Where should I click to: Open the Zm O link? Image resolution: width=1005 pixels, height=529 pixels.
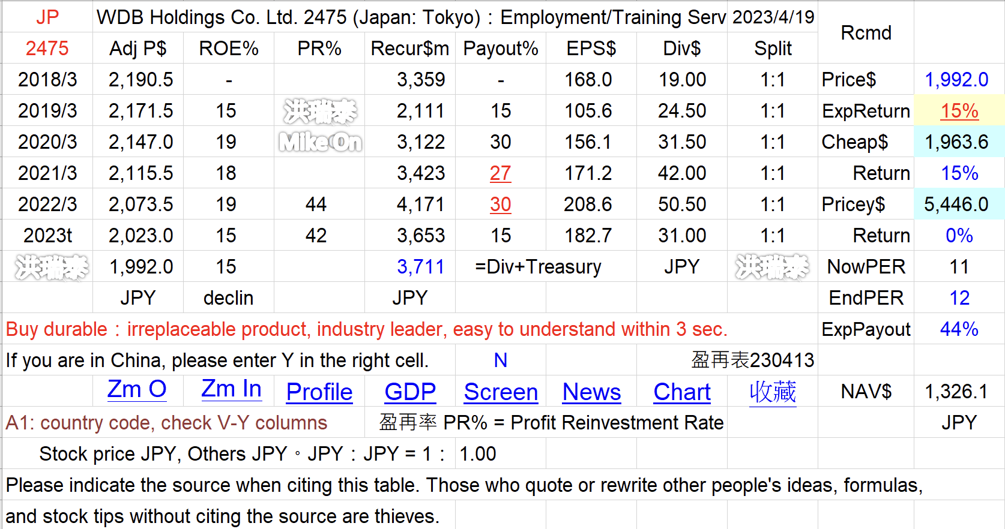point(137,390)
